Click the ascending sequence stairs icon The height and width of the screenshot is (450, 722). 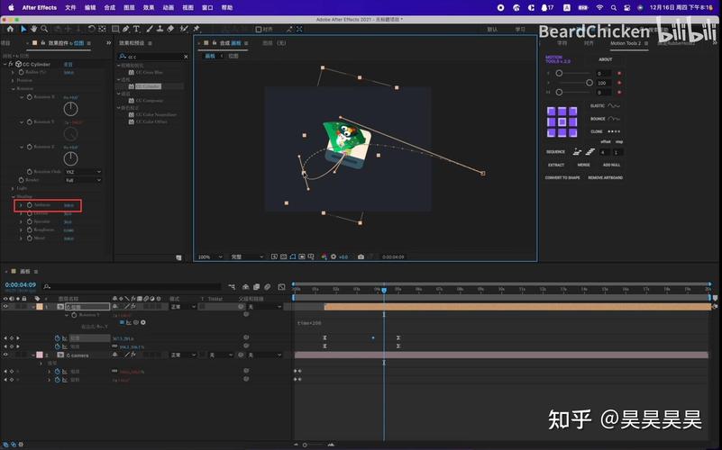coord(577,152)
